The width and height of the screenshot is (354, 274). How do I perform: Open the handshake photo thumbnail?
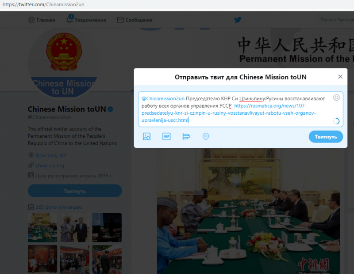75,228
